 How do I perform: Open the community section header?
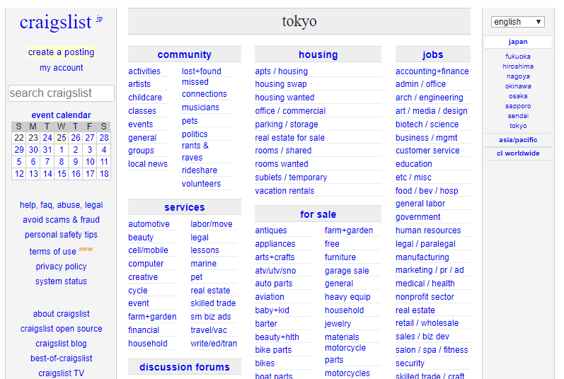pyautogui.click(x=185, y=54)
